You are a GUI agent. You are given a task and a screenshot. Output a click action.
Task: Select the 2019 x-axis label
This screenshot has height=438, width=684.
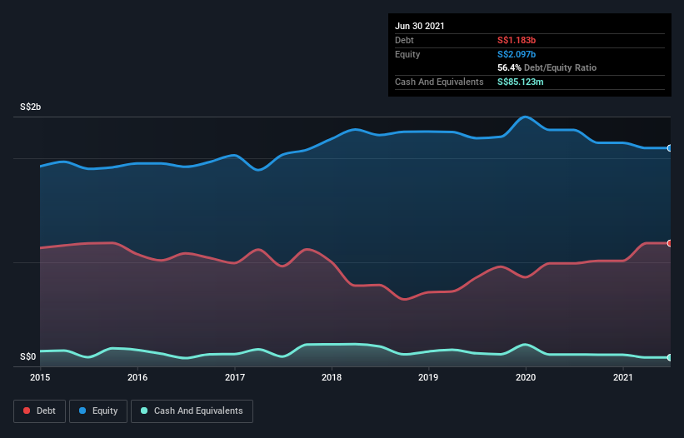coord(428,377)
